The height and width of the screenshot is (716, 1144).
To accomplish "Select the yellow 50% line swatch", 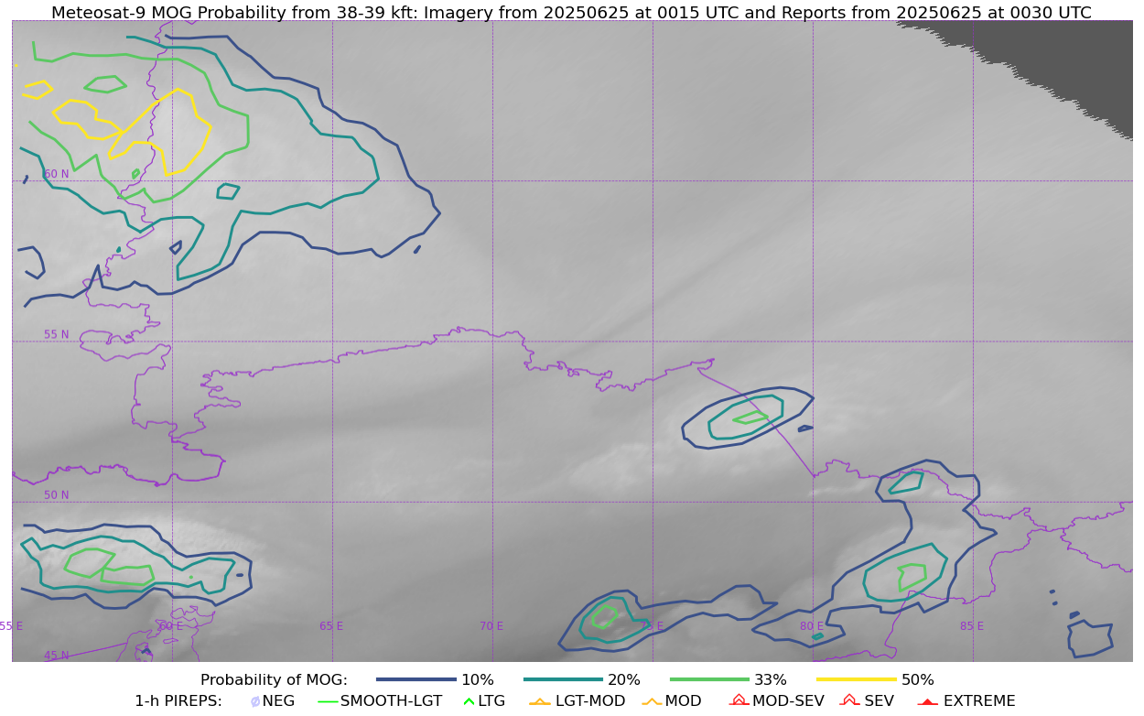I will pos(857,679).
